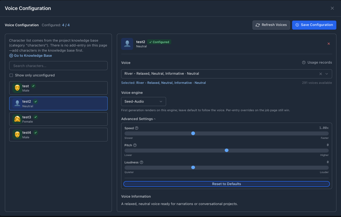Click Reset to Defaults button
The height and width of the screenshot is (217, 341).
(226, 184)
